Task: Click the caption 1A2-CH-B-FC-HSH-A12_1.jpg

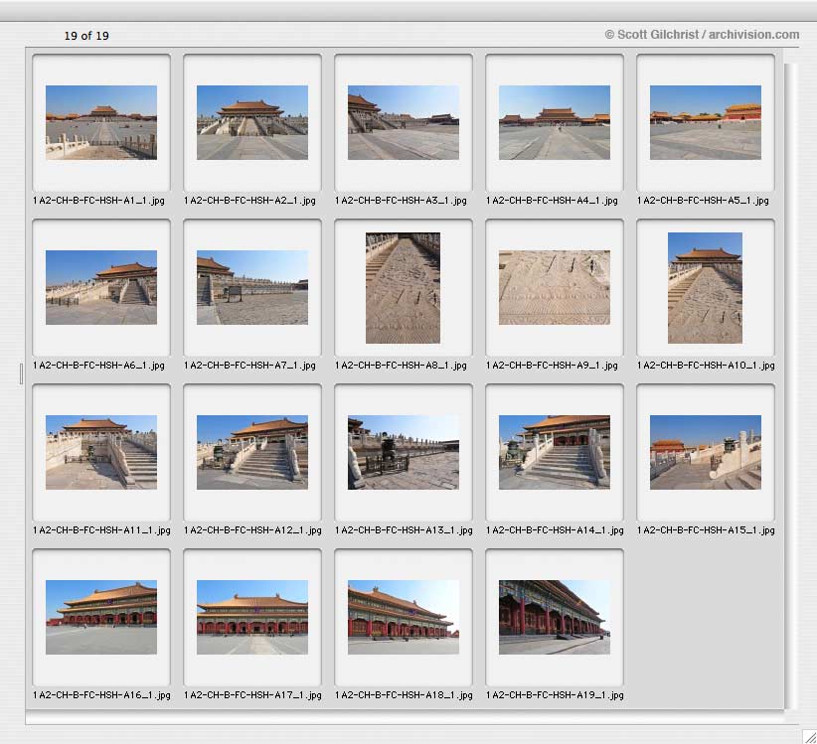Action: [x=252, y=530]
